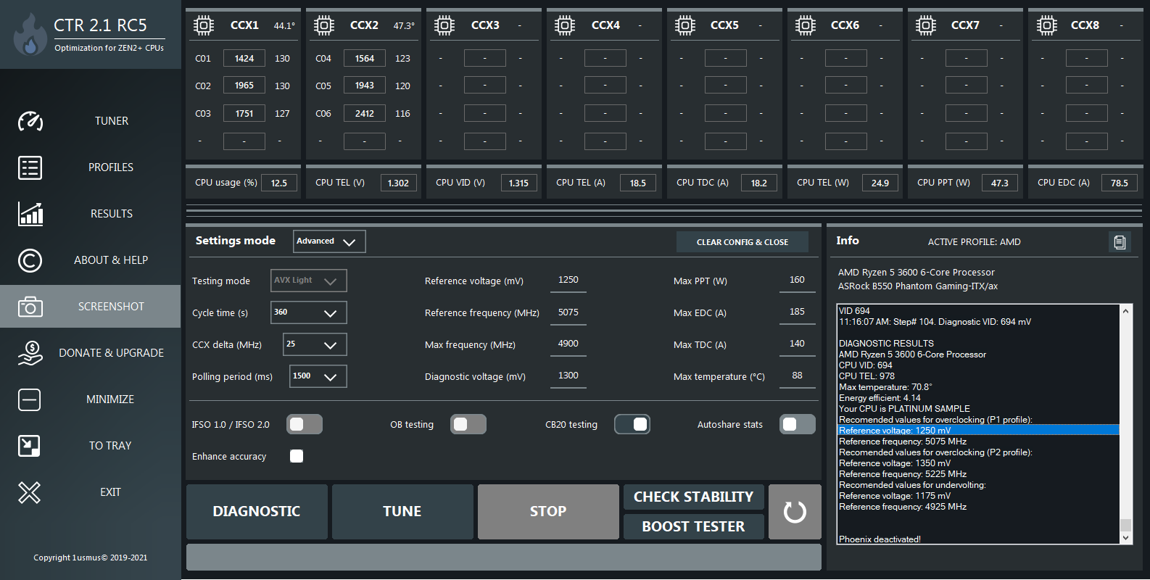The height and width of the screenshot is (580, 1150).
Task: Take a screenshot with the camera icon
Action: (30, 307)
